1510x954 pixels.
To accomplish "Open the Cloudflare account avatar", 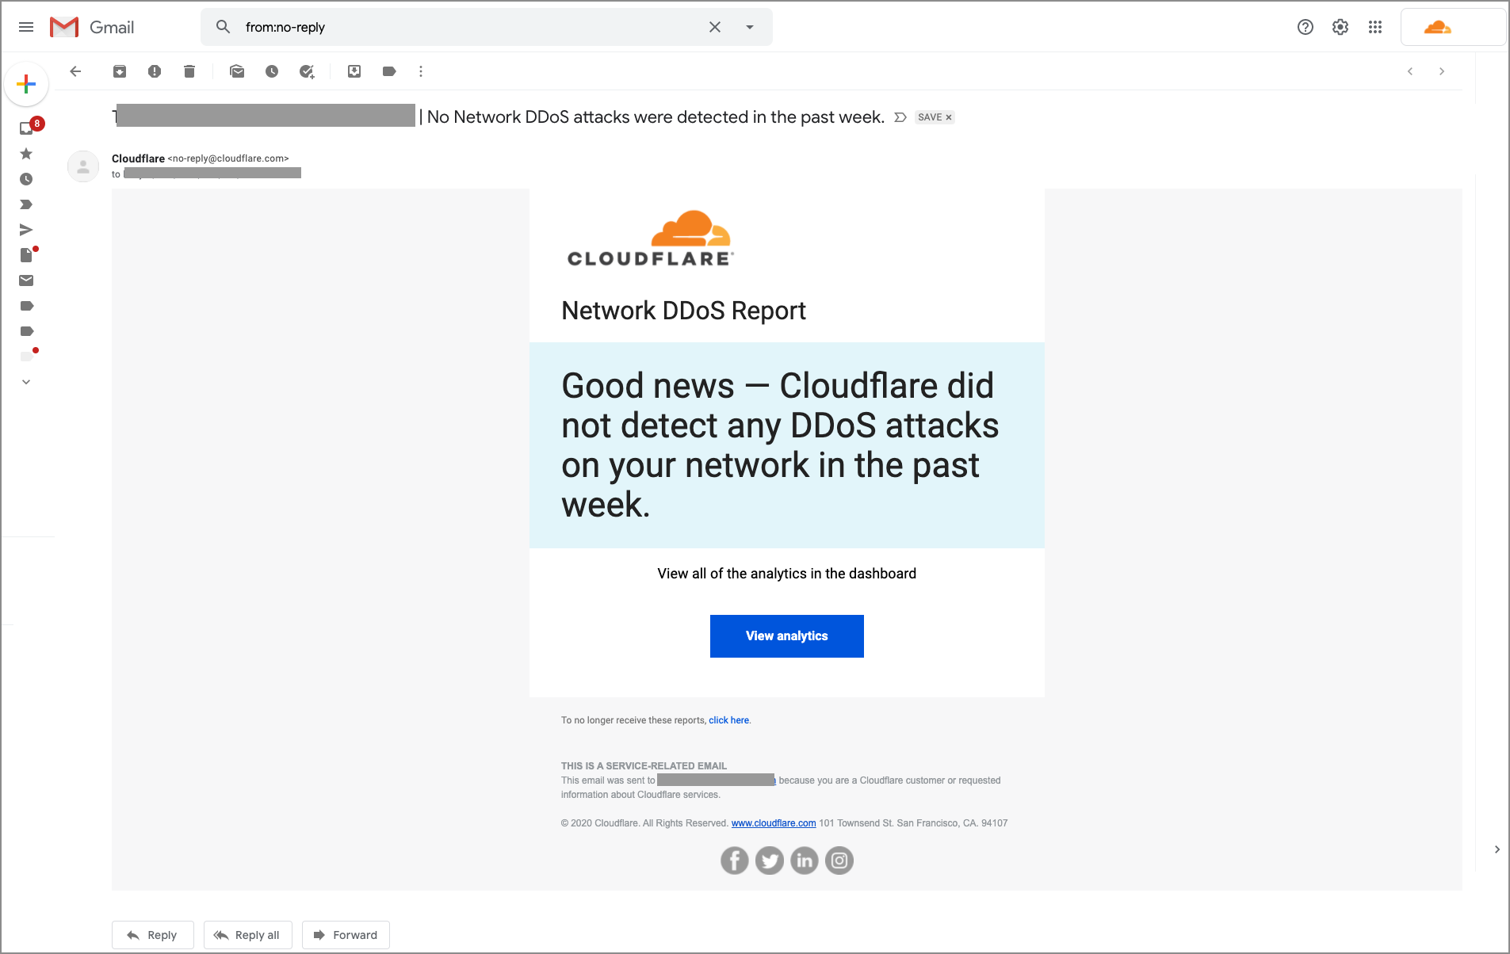I will tap(1437, 27).
